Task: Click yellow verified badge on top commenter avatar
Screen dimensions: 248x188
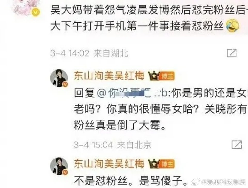Action: (35, 12)
